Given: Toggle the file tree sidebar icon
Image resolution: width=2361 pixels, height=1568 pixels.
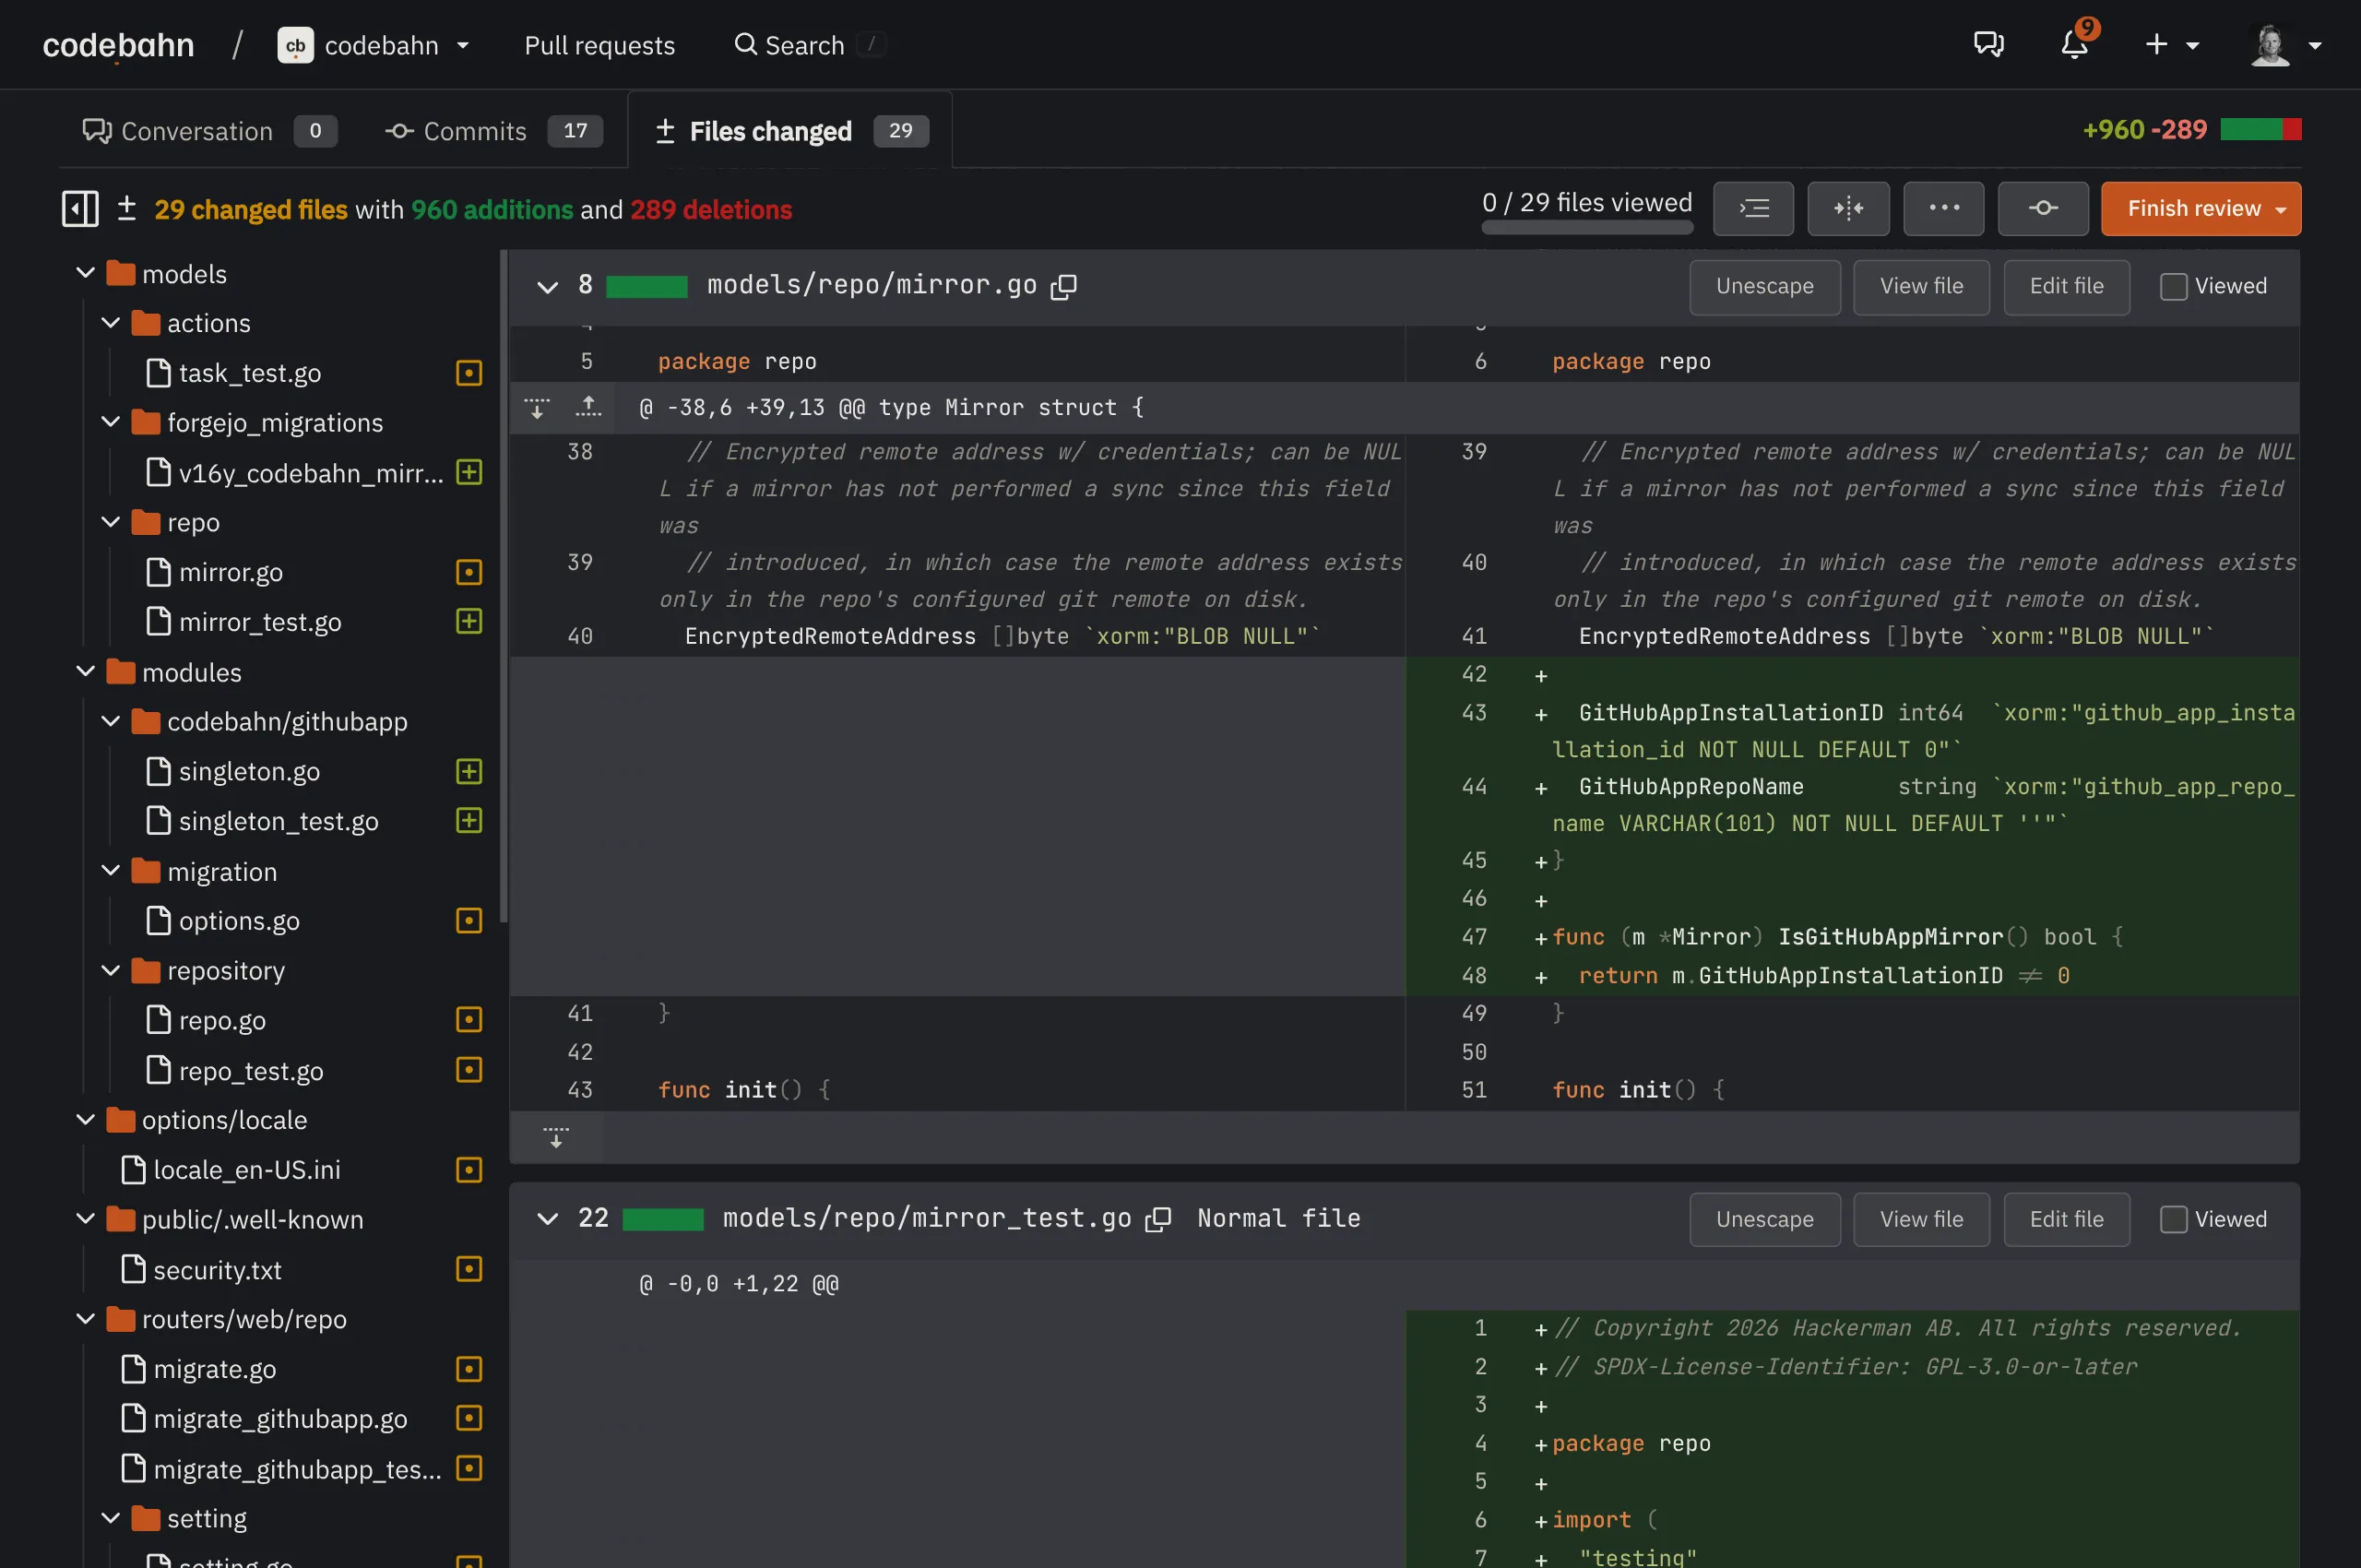Looking at the screenshot, I should (80, 209).
